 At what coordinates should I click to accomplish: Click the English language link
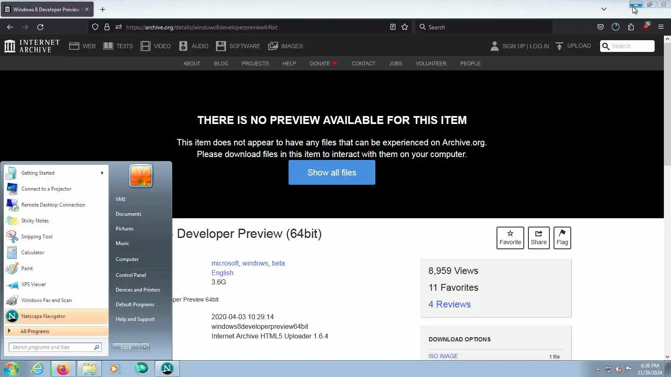(222, 273)
